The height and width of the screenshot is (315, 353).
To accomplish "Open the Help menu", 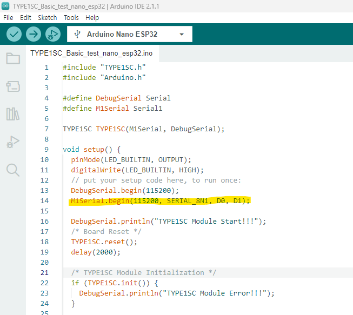I will pos(92,17).
